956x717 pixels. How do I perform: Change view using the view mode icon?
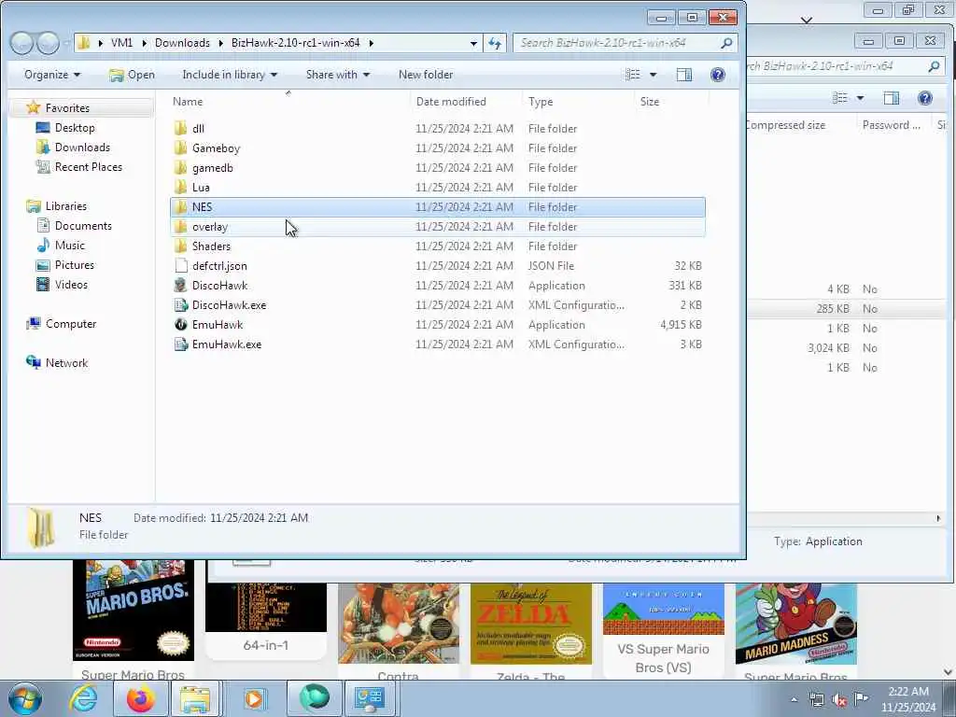pos(634,75)
